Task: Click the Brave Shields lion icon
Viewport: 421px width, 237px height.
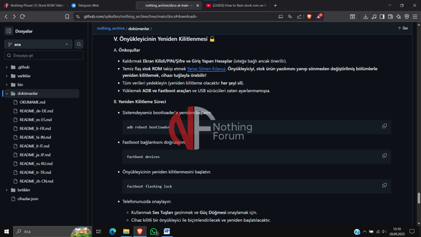Action: point(309,16)
